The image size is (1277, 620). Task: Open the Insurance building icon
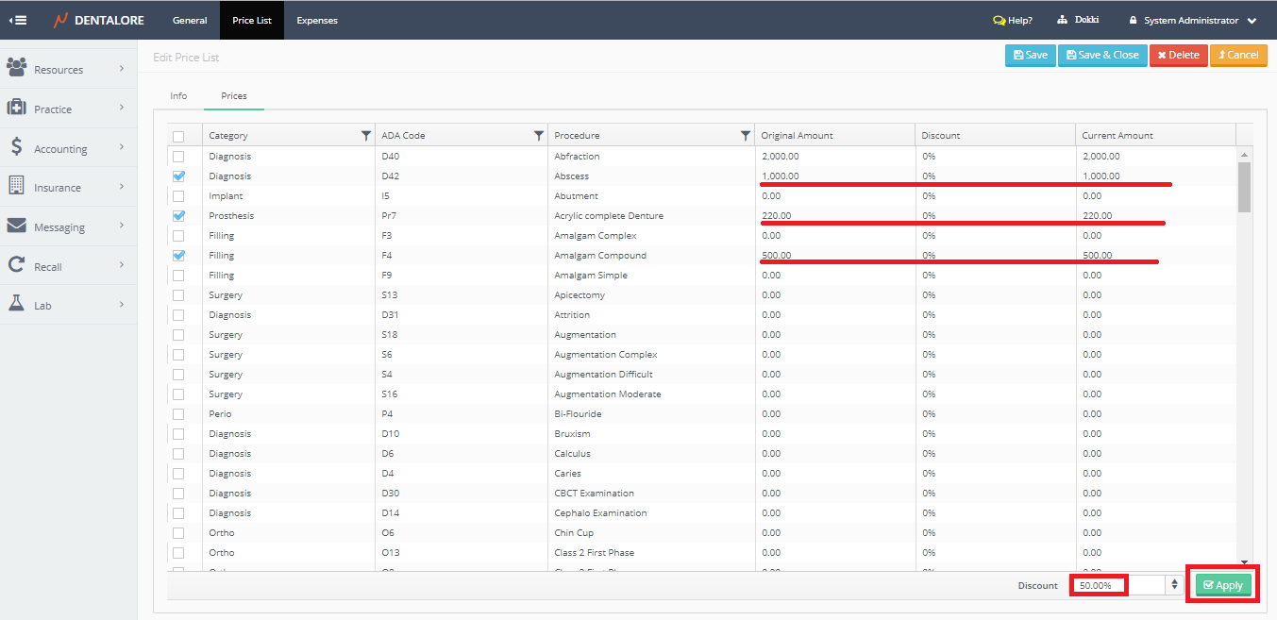click(16, 186)
